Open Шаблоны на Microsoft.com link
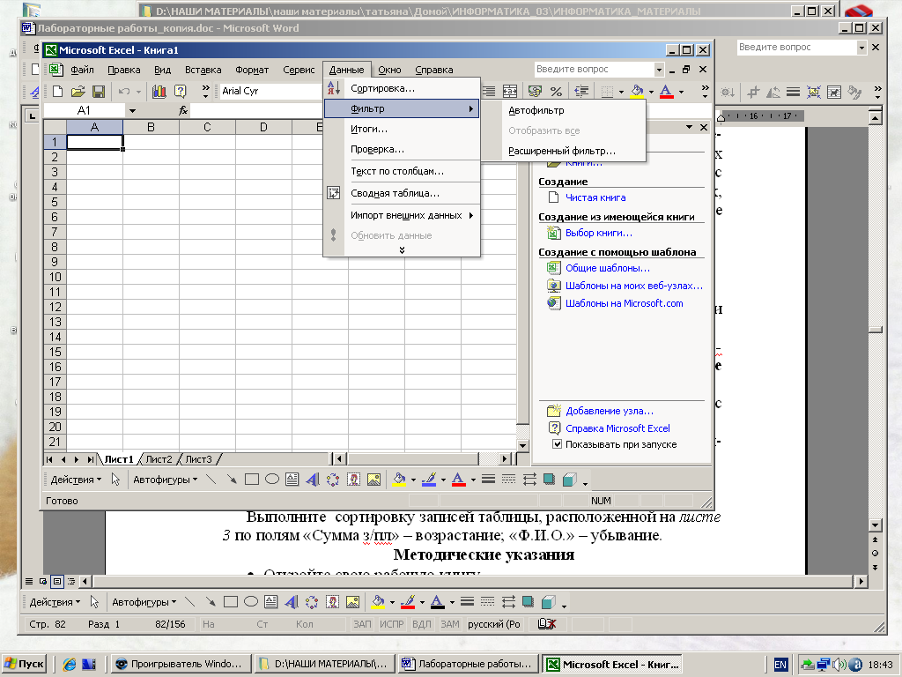The image size is (902, 677). (625, 303)
